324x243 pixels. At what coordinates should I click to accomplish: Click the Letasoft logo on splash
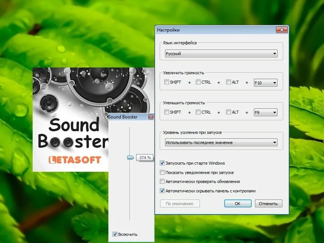pos(75,160)
